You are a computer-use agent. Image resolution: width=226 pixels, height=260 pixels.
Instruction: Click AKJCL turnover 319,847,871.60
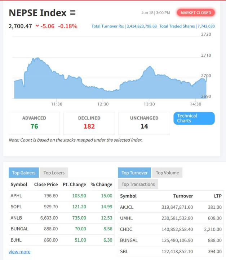tap(177, 207)
